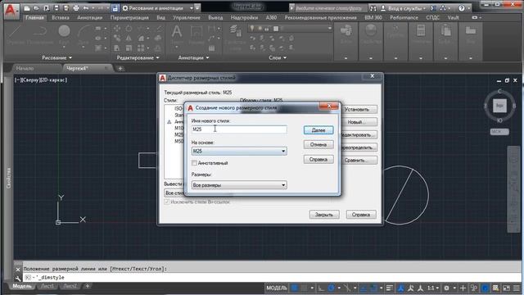The height and width of the screenshot is (295, 524).
Task: Open the Параметризация ribbon tab
Action: pyautogui.click(x=129, y=17)
